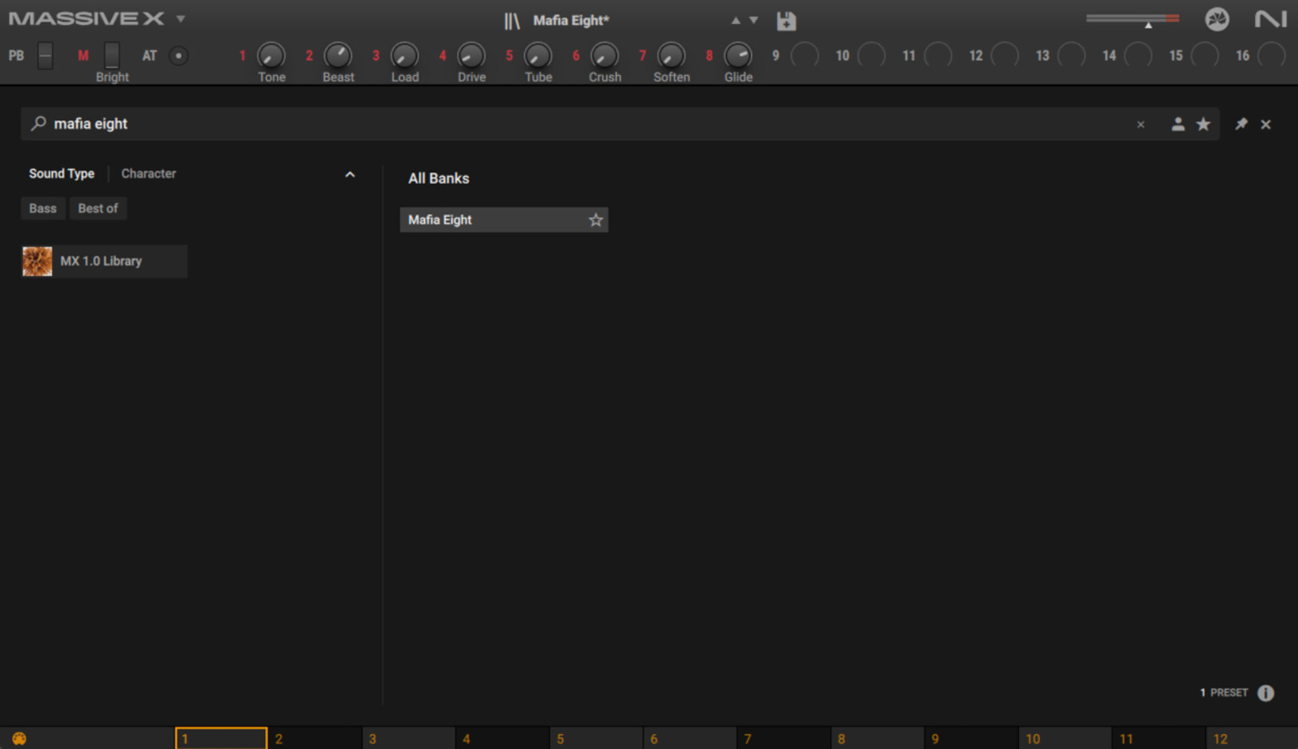Image resolution: width=1298 pixels, height=749 pixels.
Task: Toggle the Bass tag filter
Action: pyautogui.click(x=43, y=209)
